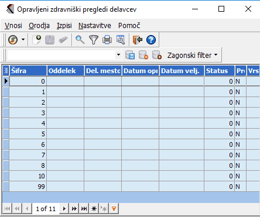Create a new record with the new document icon
Viewport: 260px width, 217px height.
click(x=37, y=40)
